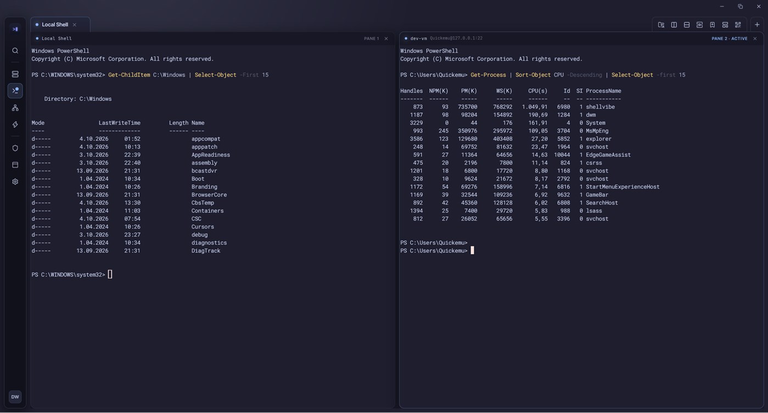Viewport: 768px width, 413px height.
Task: Open the DW user avatar
Action: pos(15,397)
